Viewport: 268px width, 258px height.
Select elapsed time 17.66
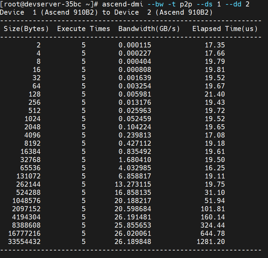click(x=215, y=53)
